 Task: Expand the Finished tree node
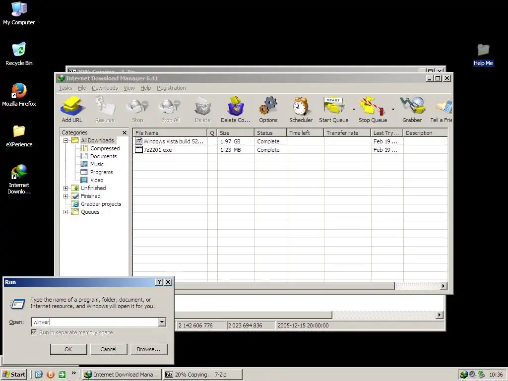pyautogui.click(x=66, y=196)
